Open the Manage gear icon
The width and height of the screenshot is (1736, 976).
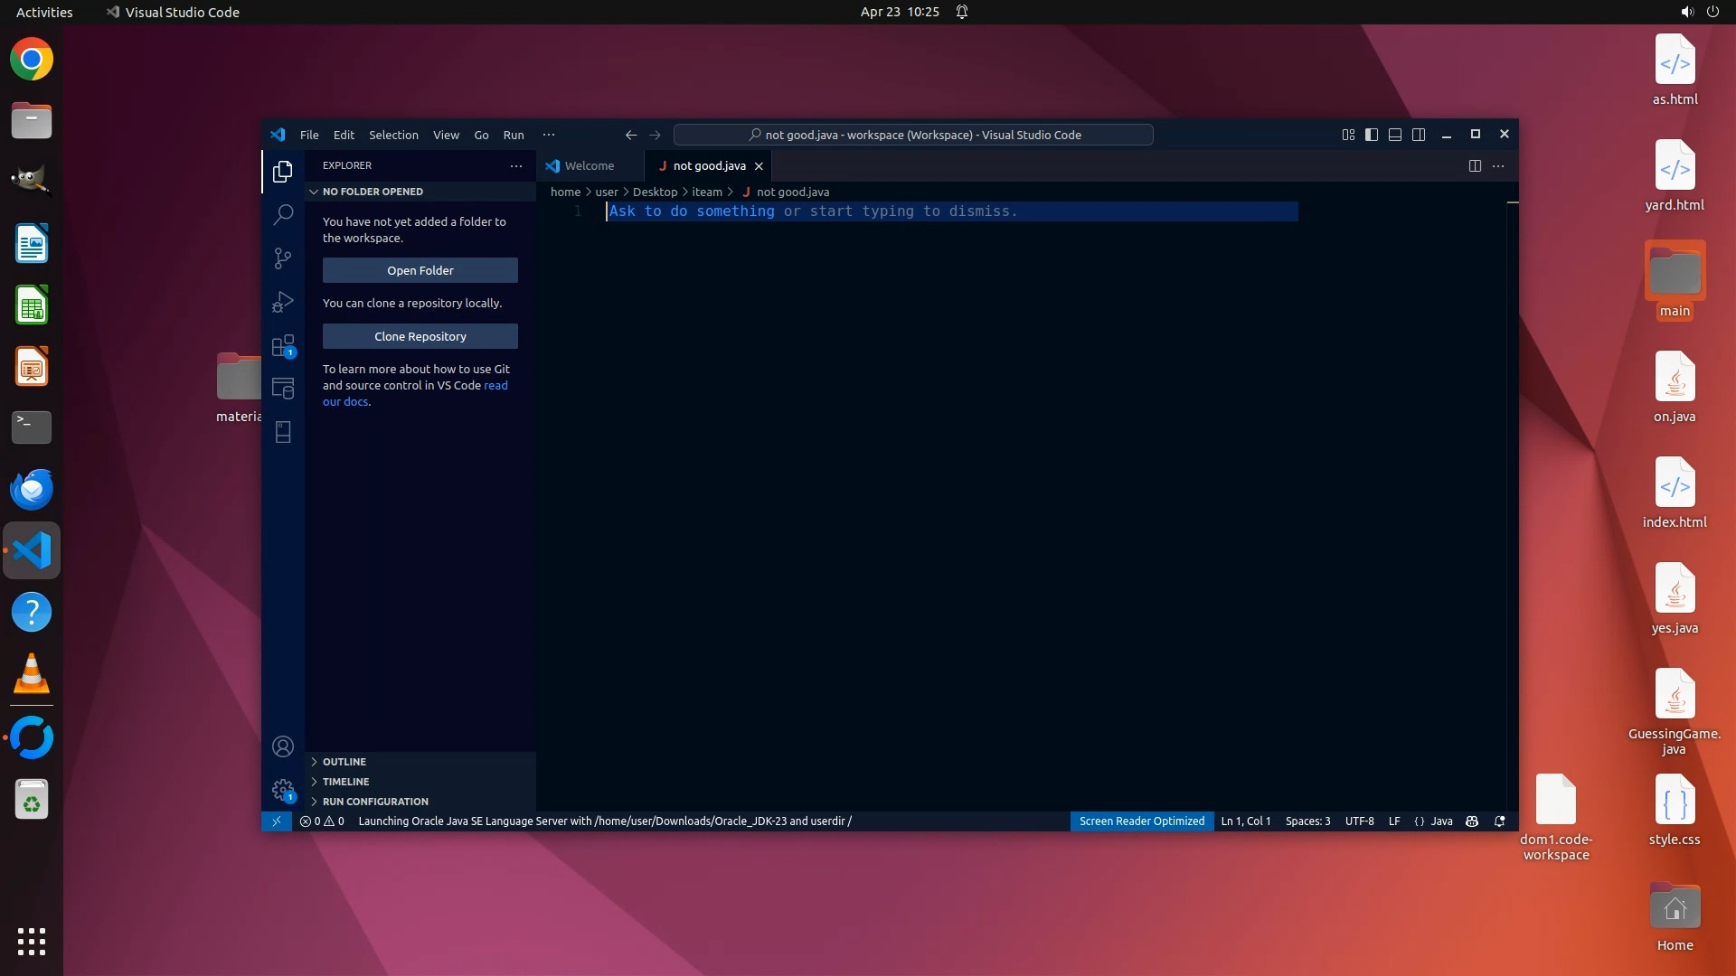point(283,790)
